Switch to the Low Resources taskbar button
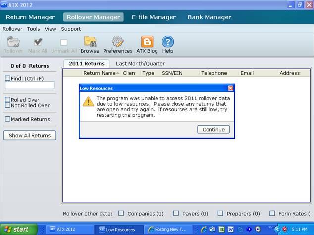 pos(119,229)
